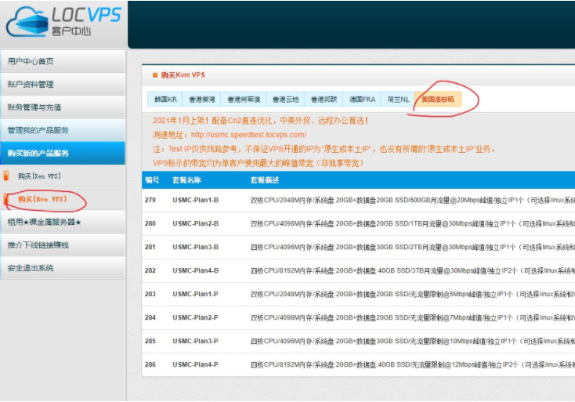Click the 编号 column header
The height and width of the screenshot is (402, 575).
[x=152, y=180]
